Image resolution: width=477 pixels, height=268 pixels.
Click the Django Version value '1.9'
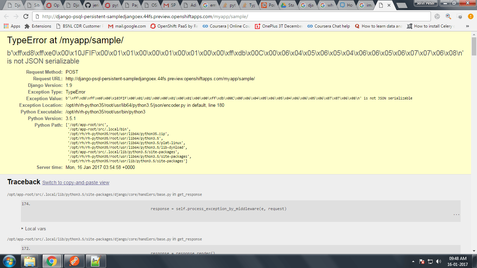click(69, 85)
